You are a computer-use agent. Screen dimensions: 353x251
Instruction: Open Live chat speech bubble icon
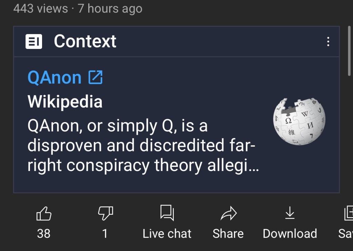pos(167,213)
